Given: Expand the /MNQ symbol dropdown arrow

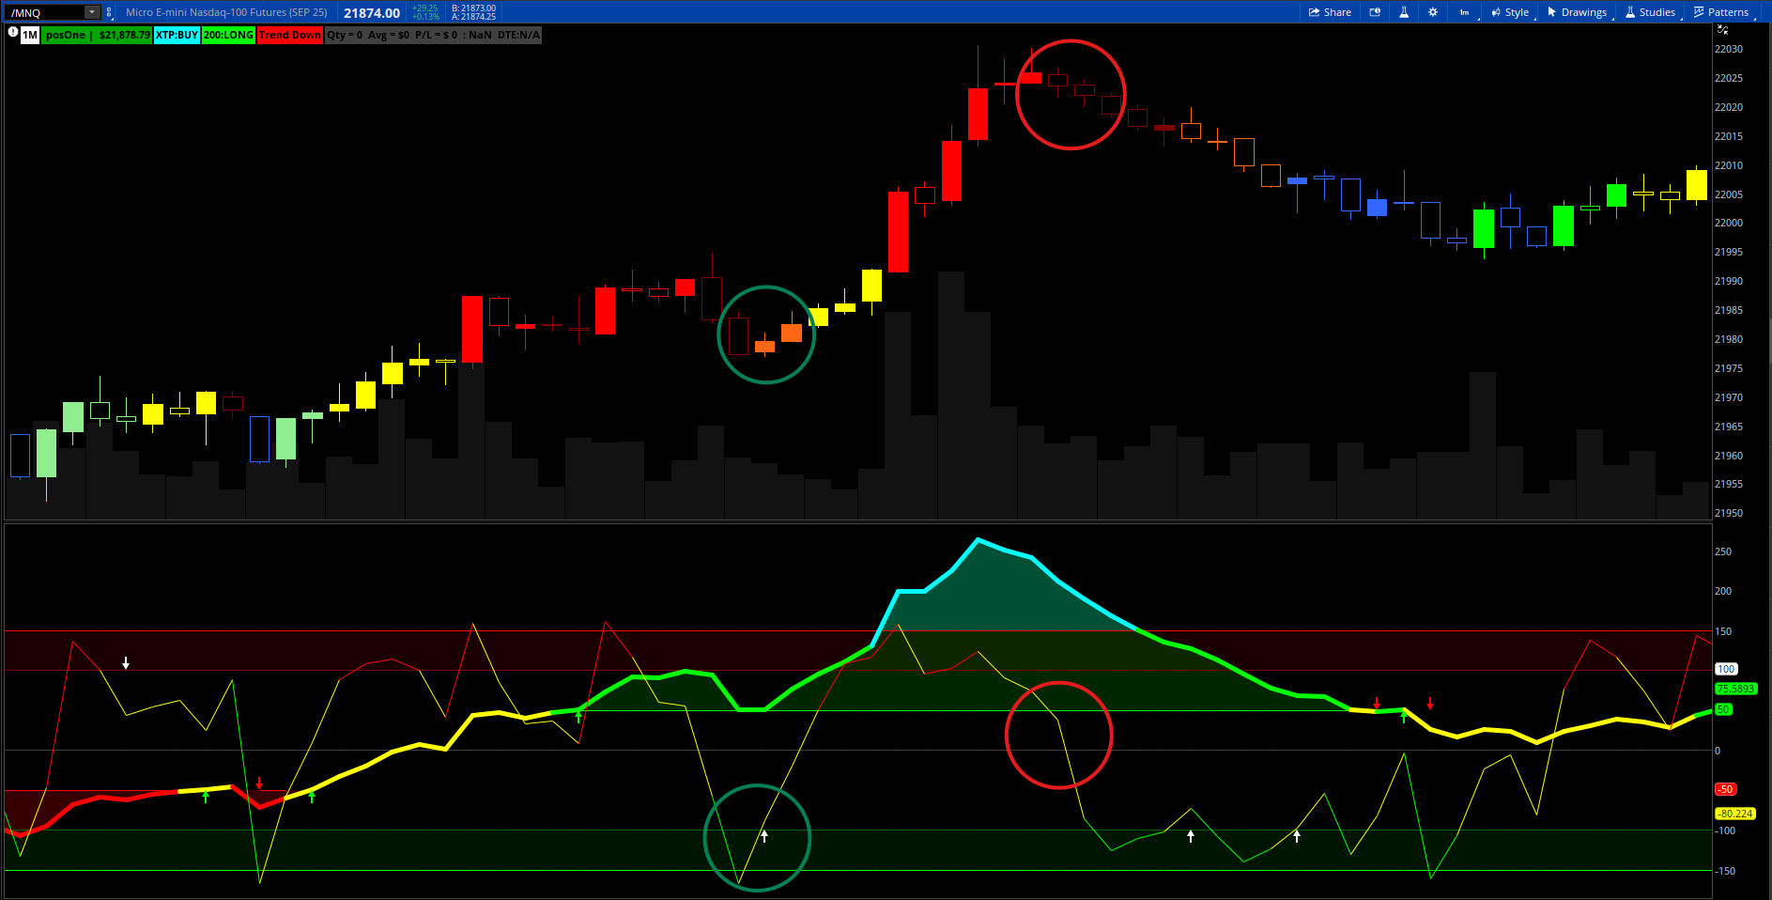Looking at the screenshot, I should click(91, 12).
